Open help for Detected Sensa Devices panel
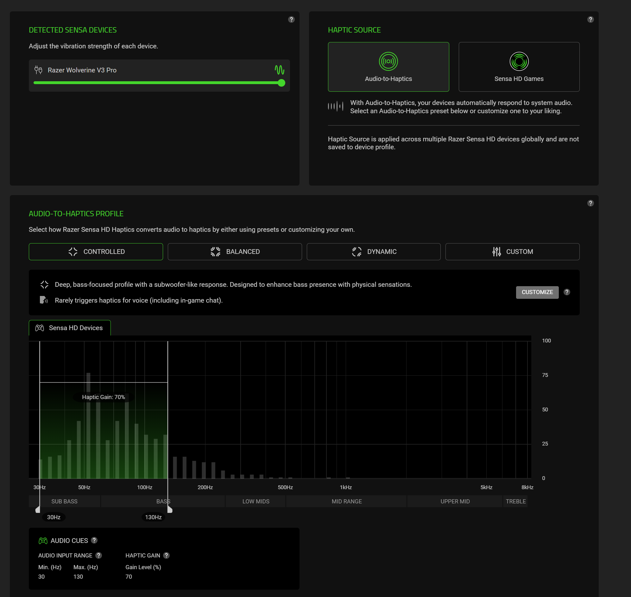The width and height of the screenshot is (631, 597). click(x=291, y=19)
